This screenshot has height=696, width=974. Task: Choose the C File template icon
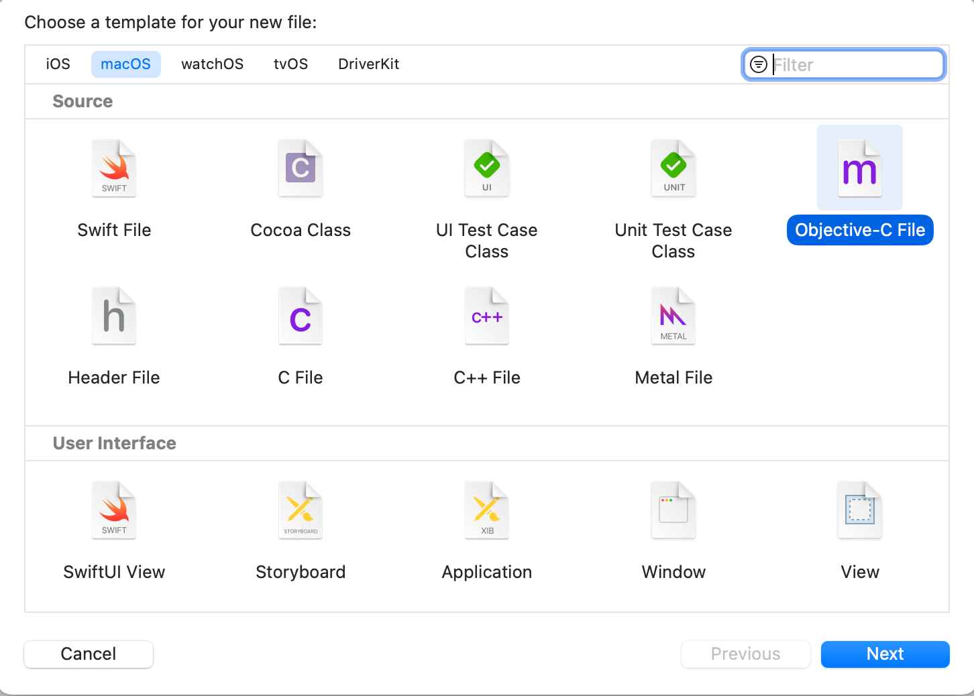point(301,316)
